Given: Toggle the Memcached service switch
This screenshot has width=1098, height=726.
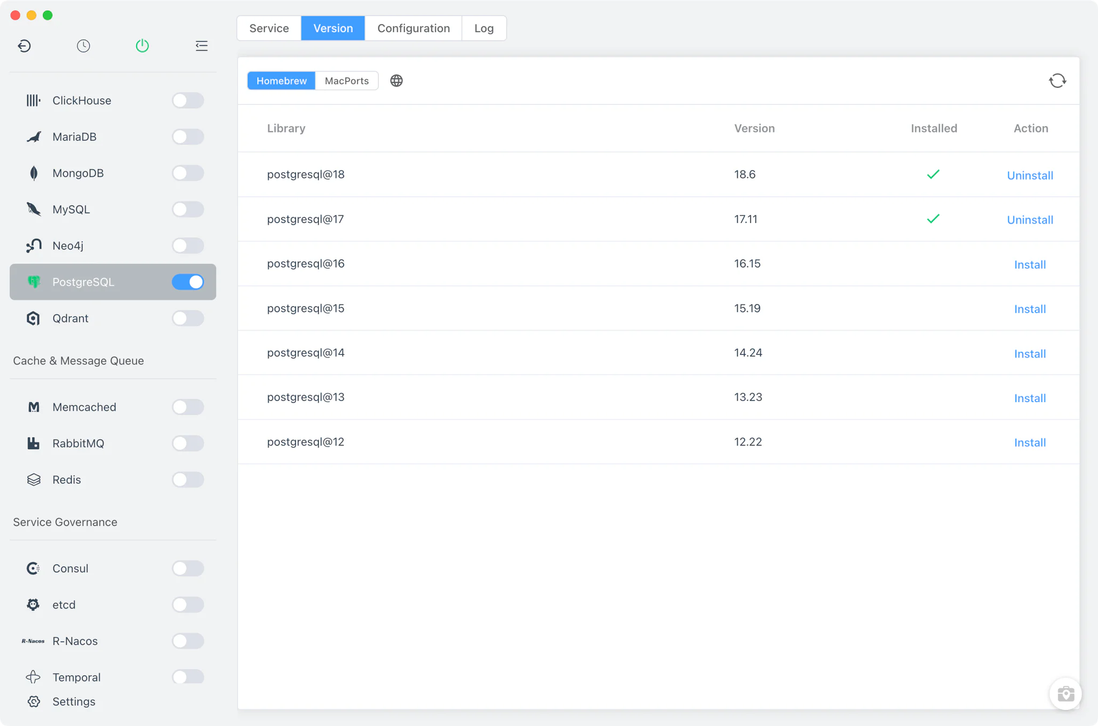Looking at the screenshot, I should 188,407.
